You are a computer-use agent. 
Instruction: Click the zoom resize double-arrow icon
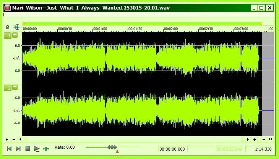click(271, 139)
